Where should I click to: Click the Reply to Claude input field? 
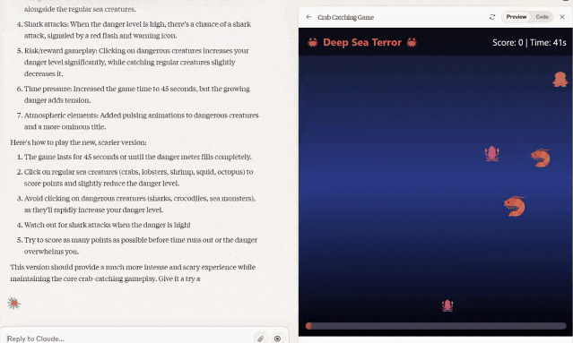[x=128, y=339]
